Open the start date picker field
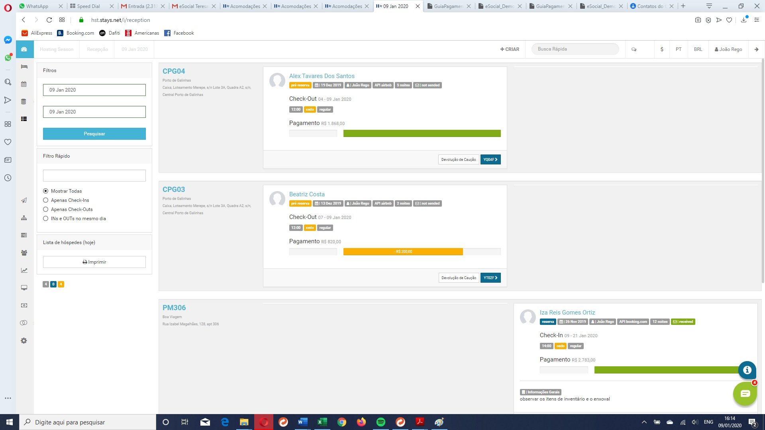Image resolution: width=765 pixels, height=430 pixels. click(x=94, y=90)
